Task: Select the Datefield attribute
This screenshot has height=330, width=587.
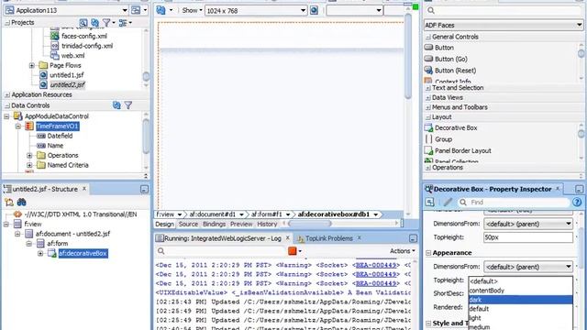Action: pyautogui.click(x=60, y=136)
